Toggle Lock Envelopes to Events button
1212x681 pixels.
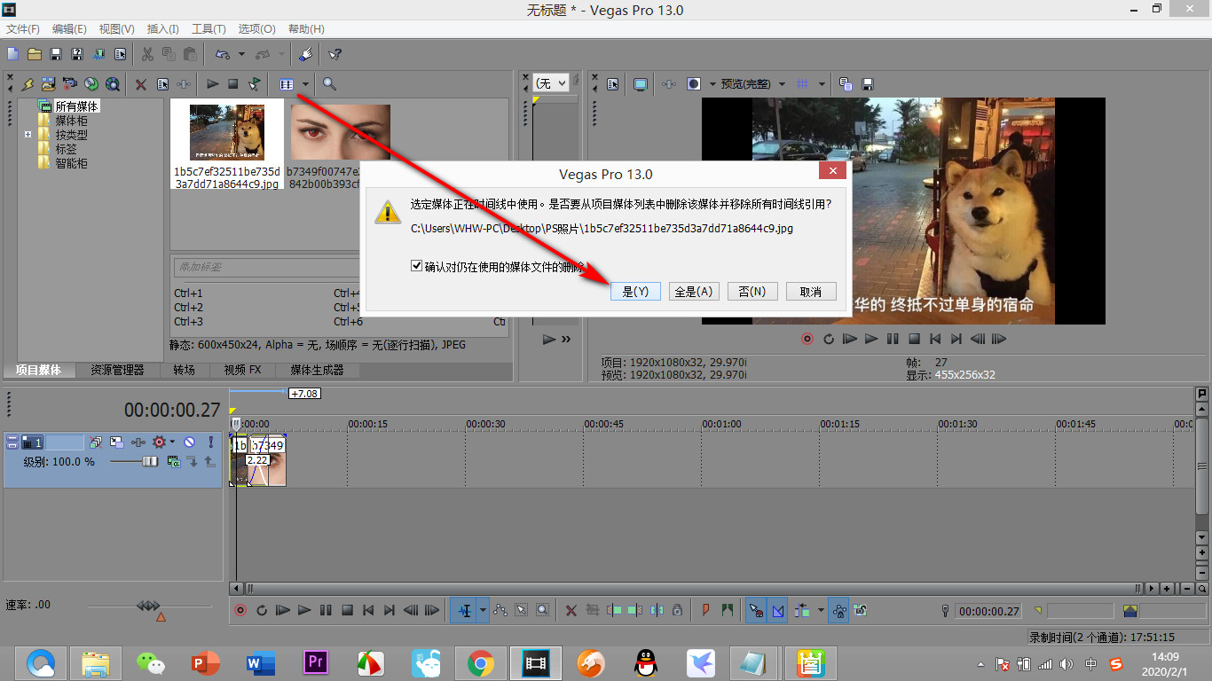(x=839, y=610)
